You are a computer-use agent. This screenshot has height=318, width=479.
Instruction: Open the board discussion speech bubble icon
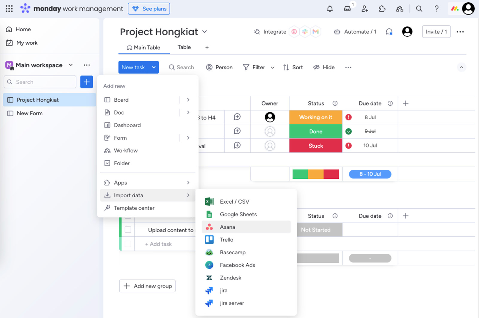click(x=389, y=32)
